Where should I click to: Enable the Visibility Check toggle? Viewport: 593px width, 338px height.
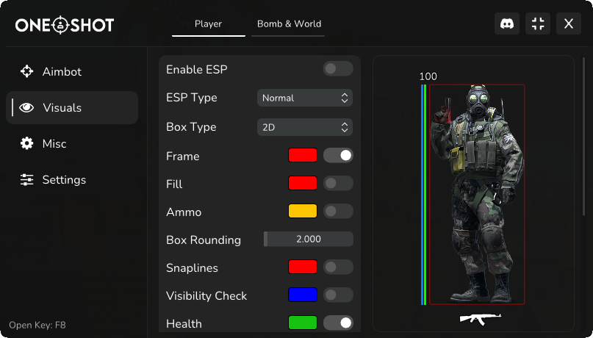click(338, 295)
